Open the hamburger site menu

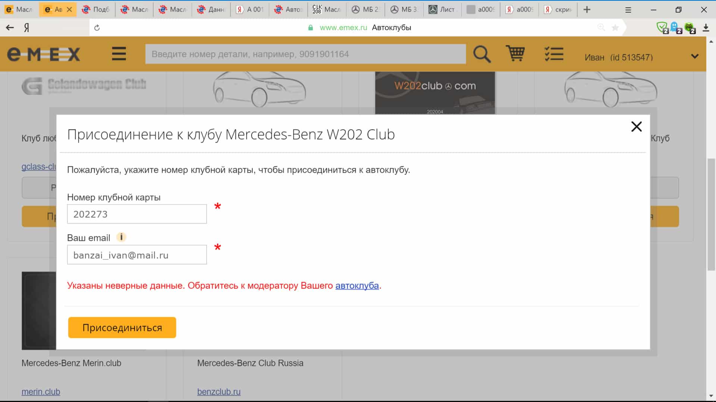pyautogui.click(x=119, y=54)
